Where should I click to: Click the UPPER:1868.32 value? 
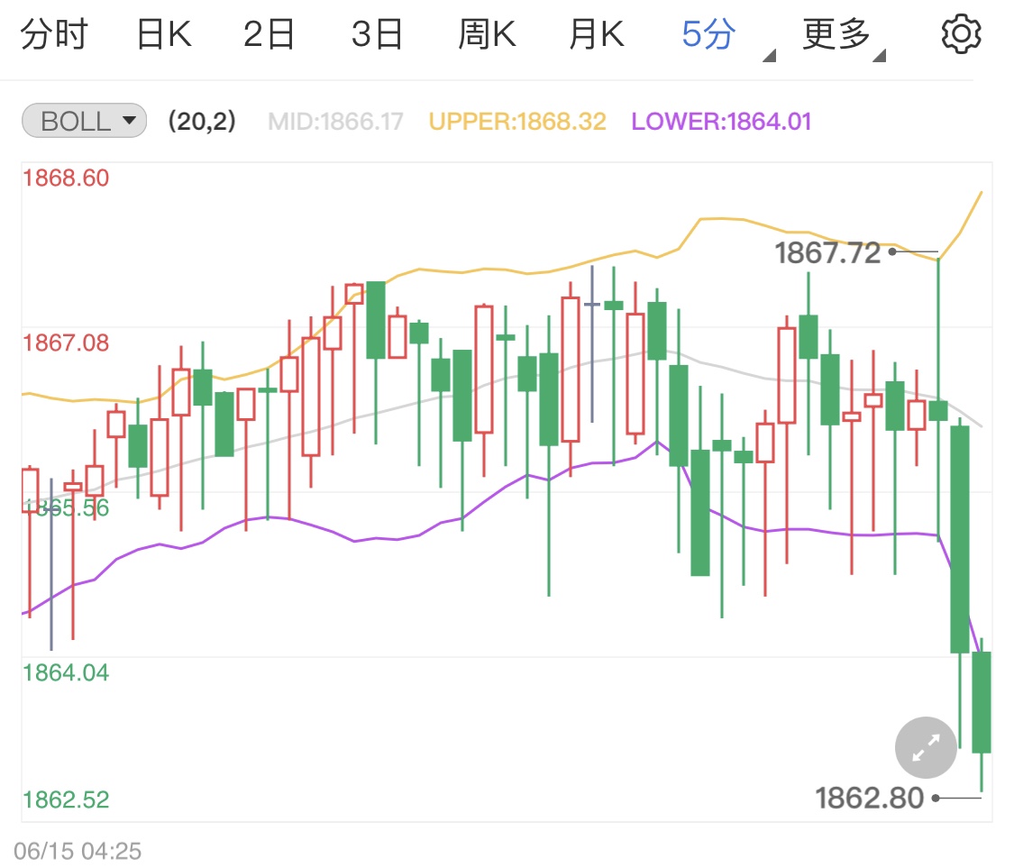pyautogui.click(x=517, y=122)
